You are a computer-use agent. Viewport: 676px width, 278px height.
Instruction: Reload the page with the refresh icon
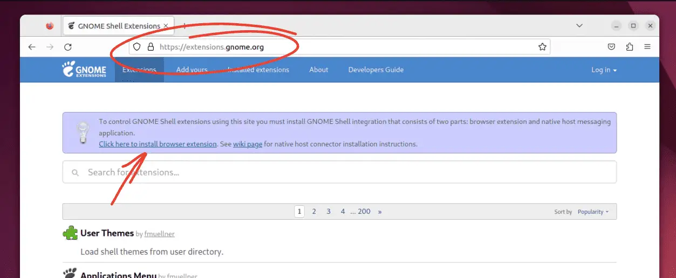click(x=68, y=47)
